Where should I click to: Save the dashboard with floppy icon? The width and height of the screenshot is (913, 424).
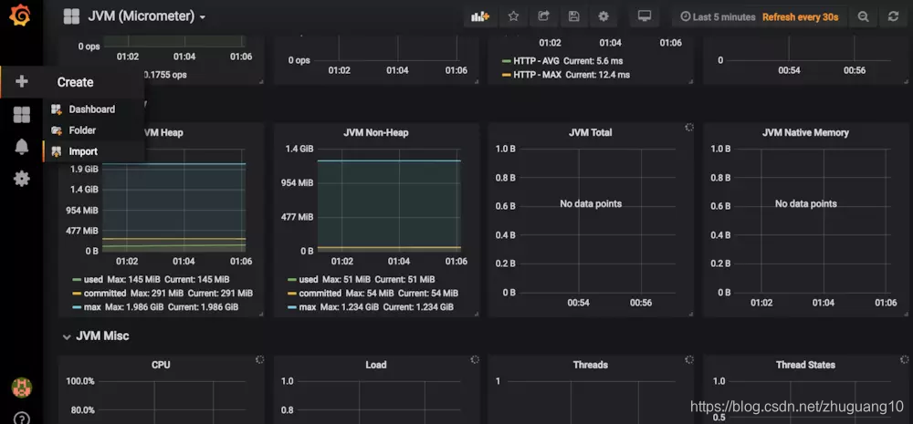[574, 16]
